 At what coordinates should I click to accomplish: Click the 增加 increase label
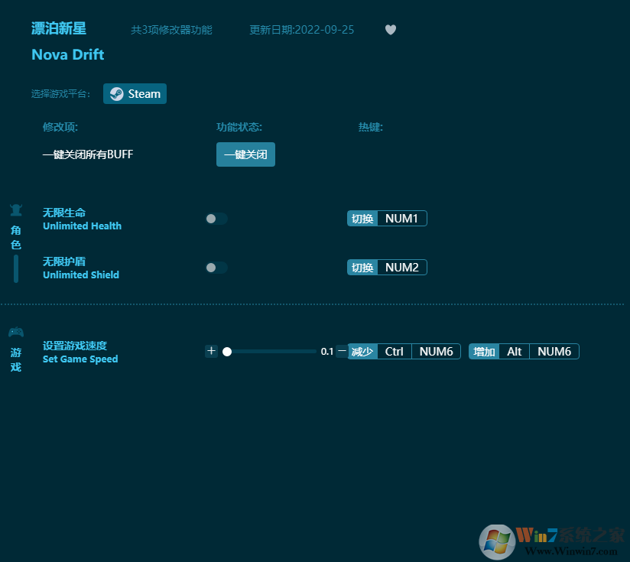[x=484, y=352]
